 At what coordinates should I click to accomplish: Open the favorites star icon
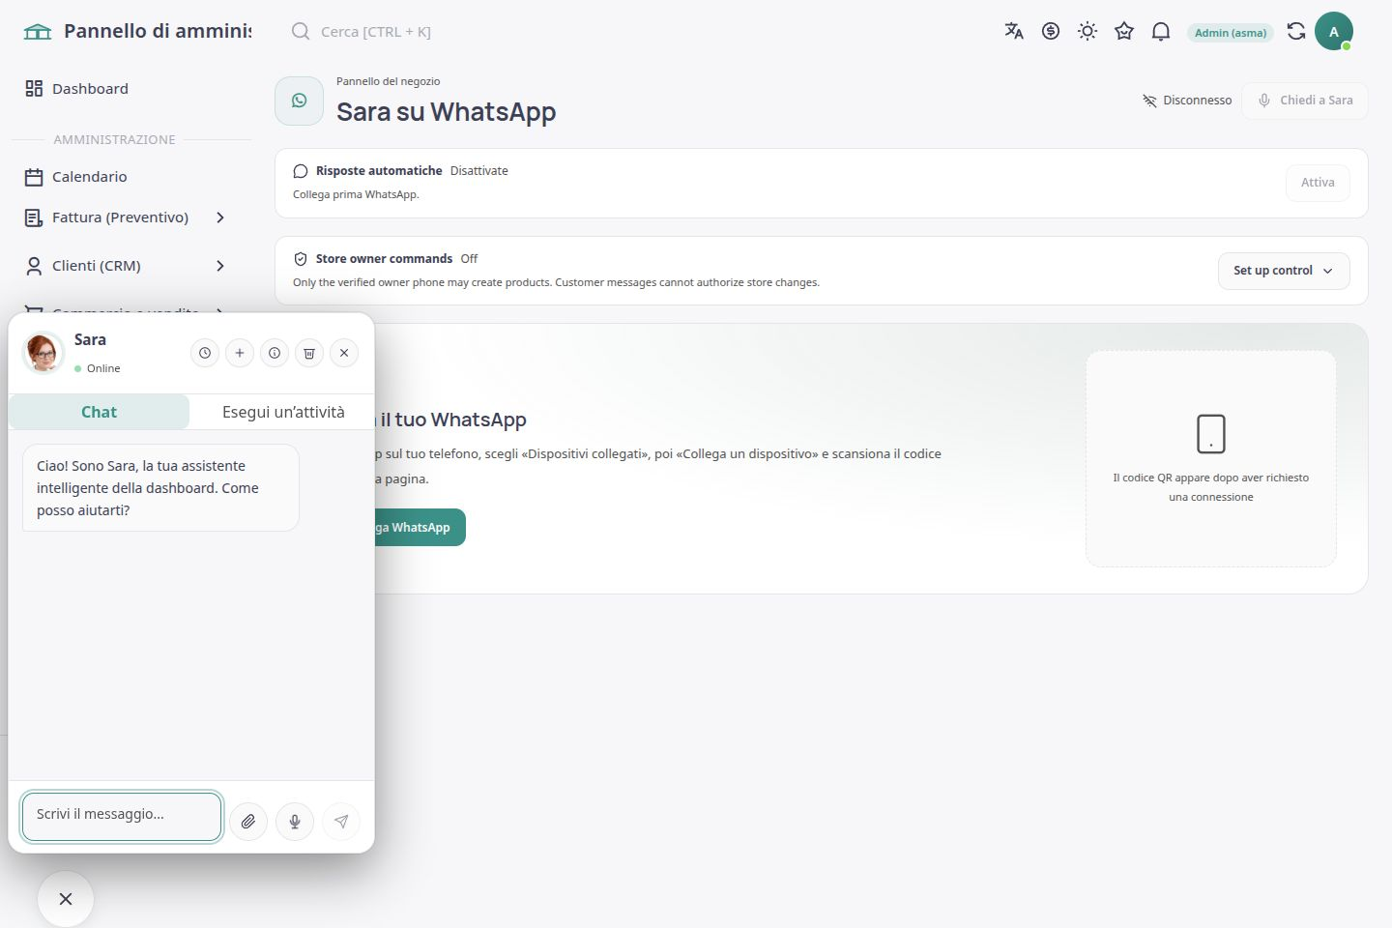pos(1124,31)
